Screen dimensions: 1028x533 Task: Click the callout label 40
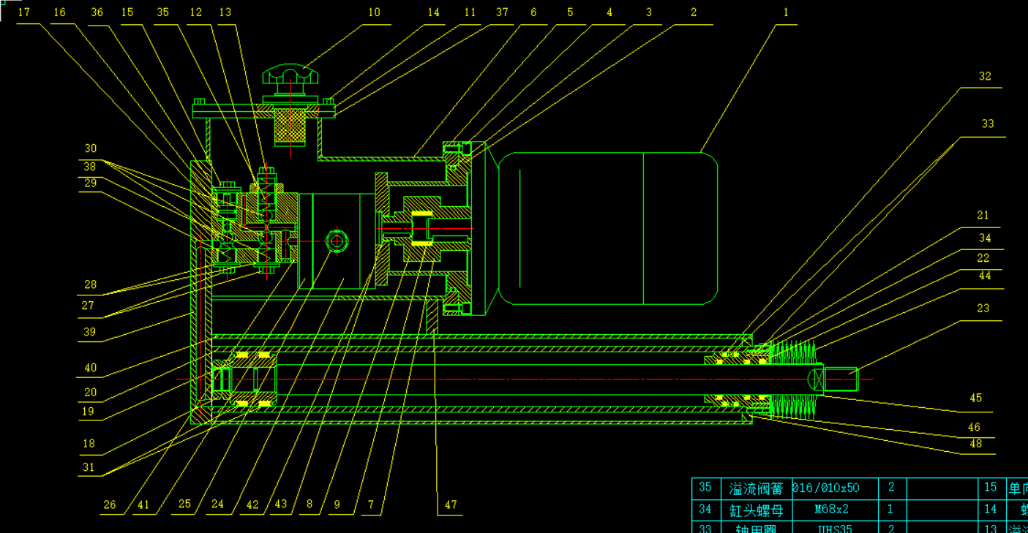(x=90, y=368)
